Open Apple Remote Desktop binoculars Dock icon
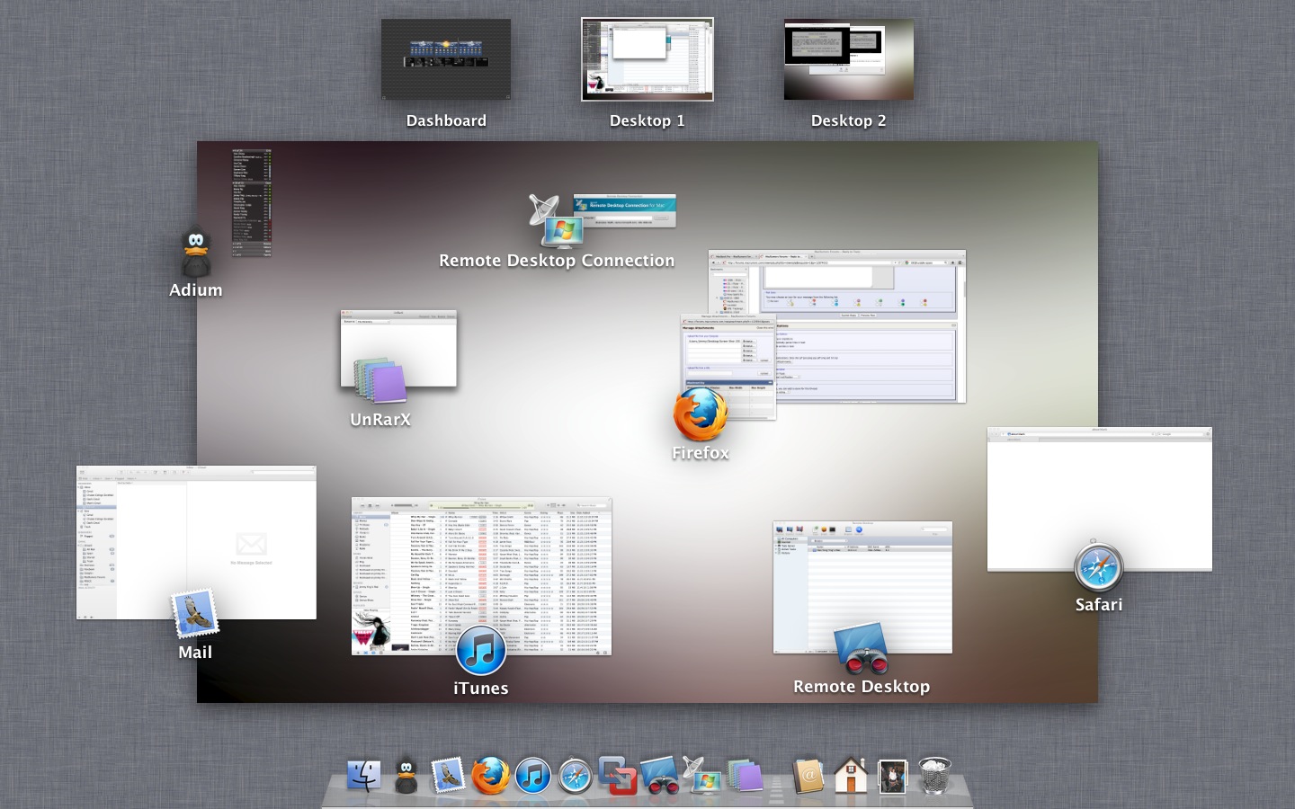Screen dimensions: 1295x809 (x=660, y=775)
